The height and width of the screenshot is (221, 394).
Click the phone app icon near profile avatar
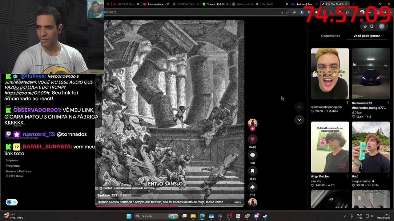372,26
